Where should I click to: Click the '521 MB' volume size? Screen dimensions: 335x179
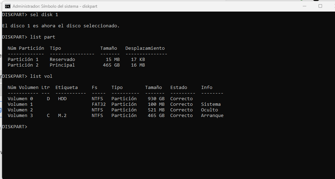[x=156, y=110]
